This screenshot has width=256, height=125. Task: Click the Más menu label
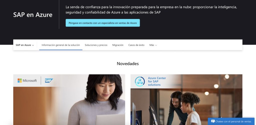[152, 45]
